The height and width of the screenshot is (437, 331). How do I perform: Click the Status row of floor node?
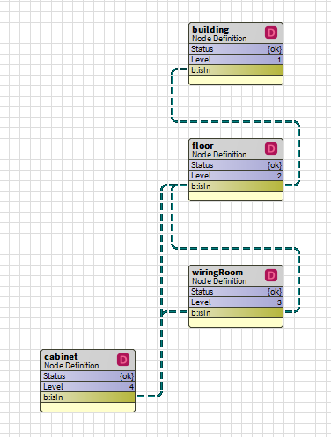pos(236,165)
